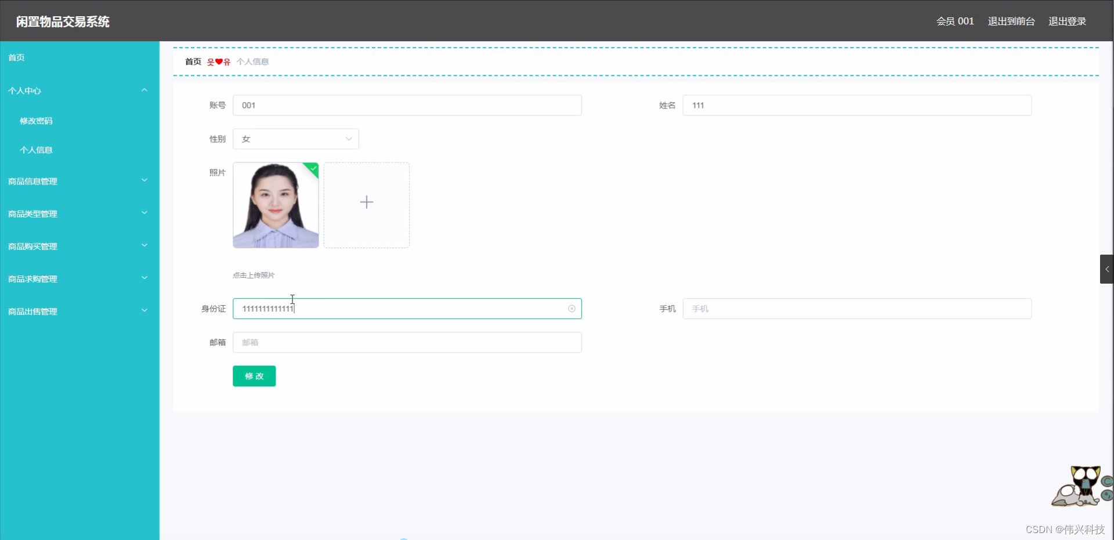Open 首页 from the sidebar

coord(16,57)
